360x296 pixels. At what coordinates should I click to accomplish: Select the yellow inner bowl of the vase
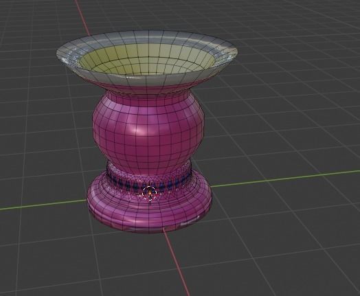(x=148, y=59)
